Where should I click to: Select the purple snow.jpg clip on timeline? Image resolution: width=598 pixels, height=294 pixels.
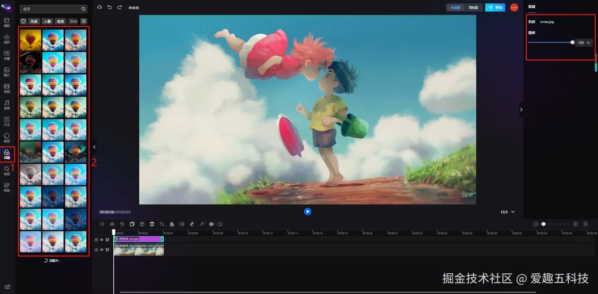[138, 239]
